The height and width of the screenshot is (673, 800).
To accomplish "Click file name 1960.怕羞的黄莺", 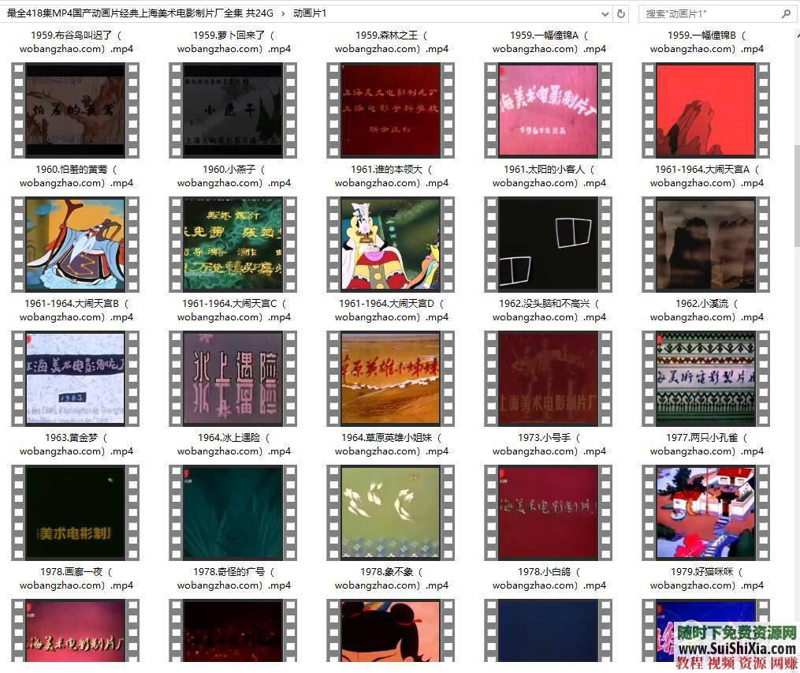I will coord(76,176).
